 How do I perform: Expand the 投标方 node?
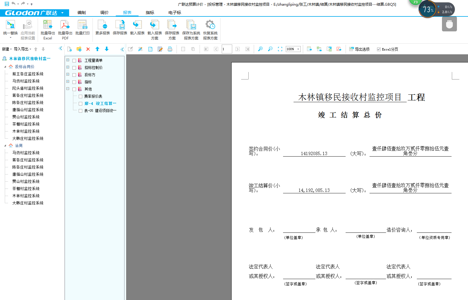pyautogui.click(x=68, y=74)
